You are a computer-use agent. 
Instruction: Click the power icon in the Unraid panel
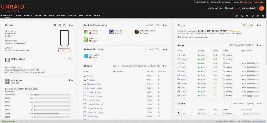(64, 25)
